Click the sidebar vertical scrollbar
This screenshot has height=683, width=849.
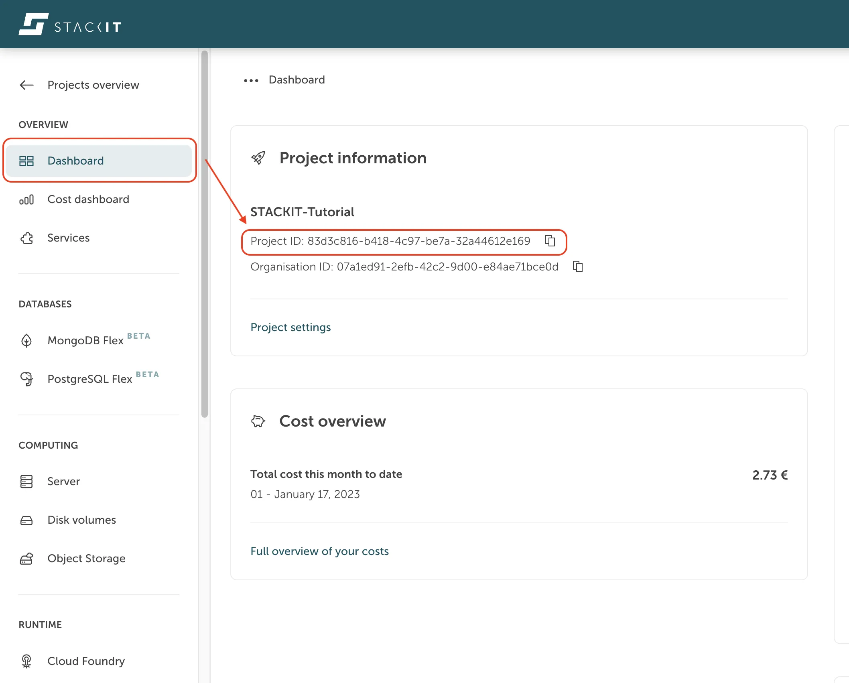click(205, 233)
